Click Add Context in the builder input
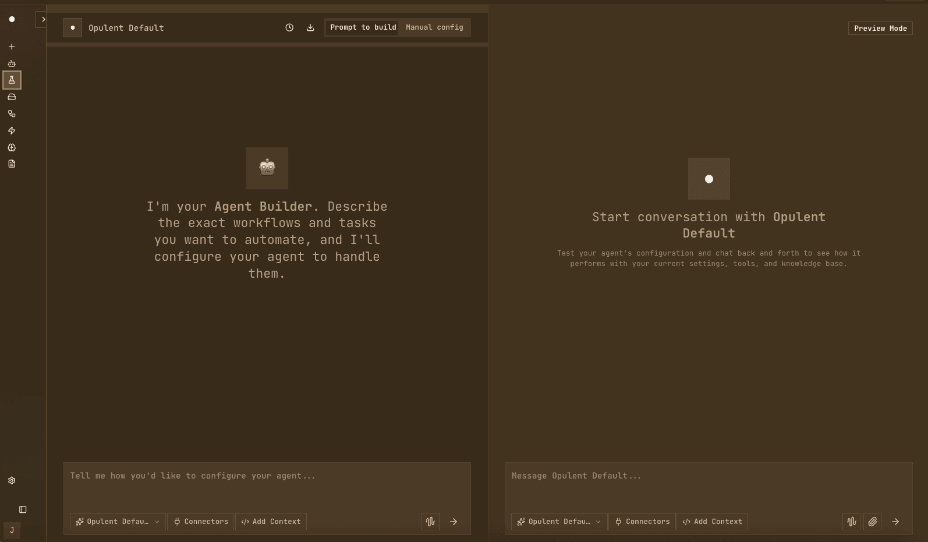Screen dimensions: 928x542 pyautogui.click(x=271, y=522)
